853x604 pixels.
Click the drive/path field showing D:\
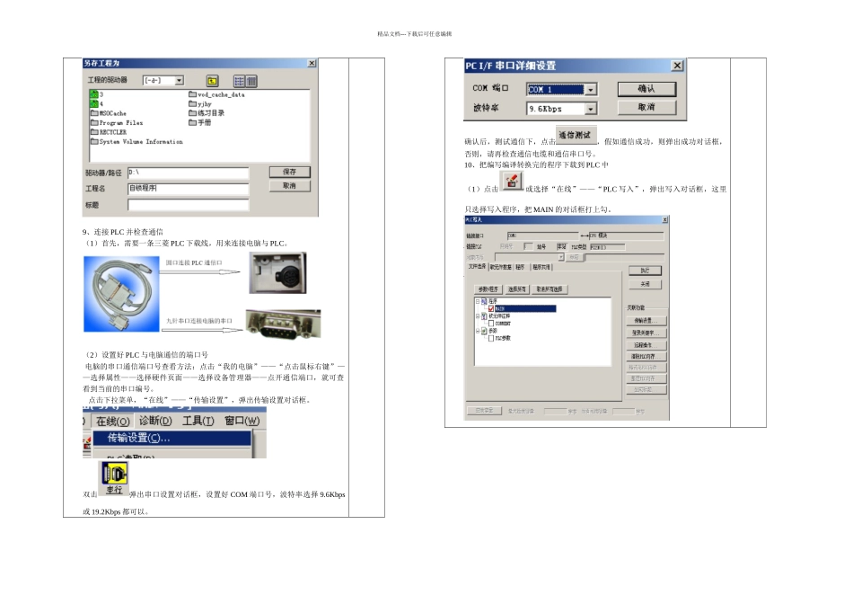point(189,173)
